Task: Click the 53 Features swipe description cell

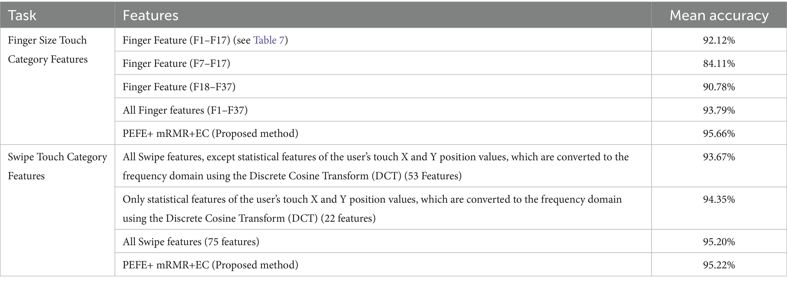Action: point(375,166)
